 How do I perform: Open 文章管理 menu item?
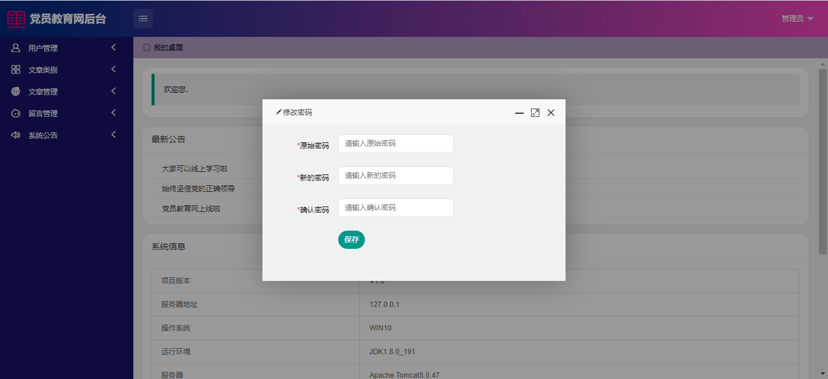click(67, 91)
